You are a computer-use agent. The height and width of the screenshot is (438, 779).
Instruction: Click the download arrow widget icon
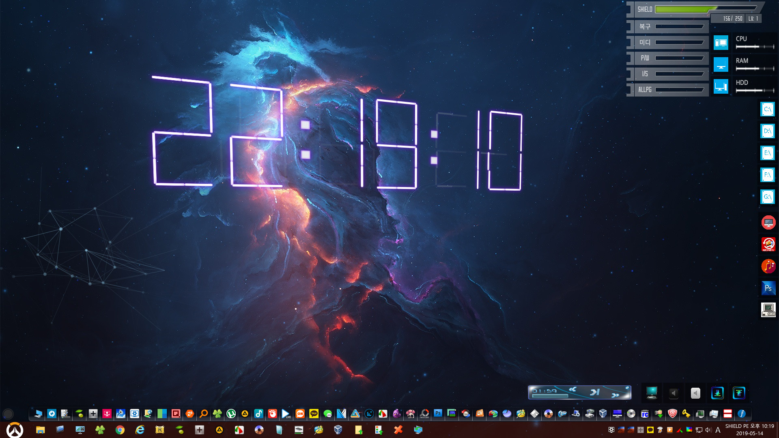(x=717, y=393)
